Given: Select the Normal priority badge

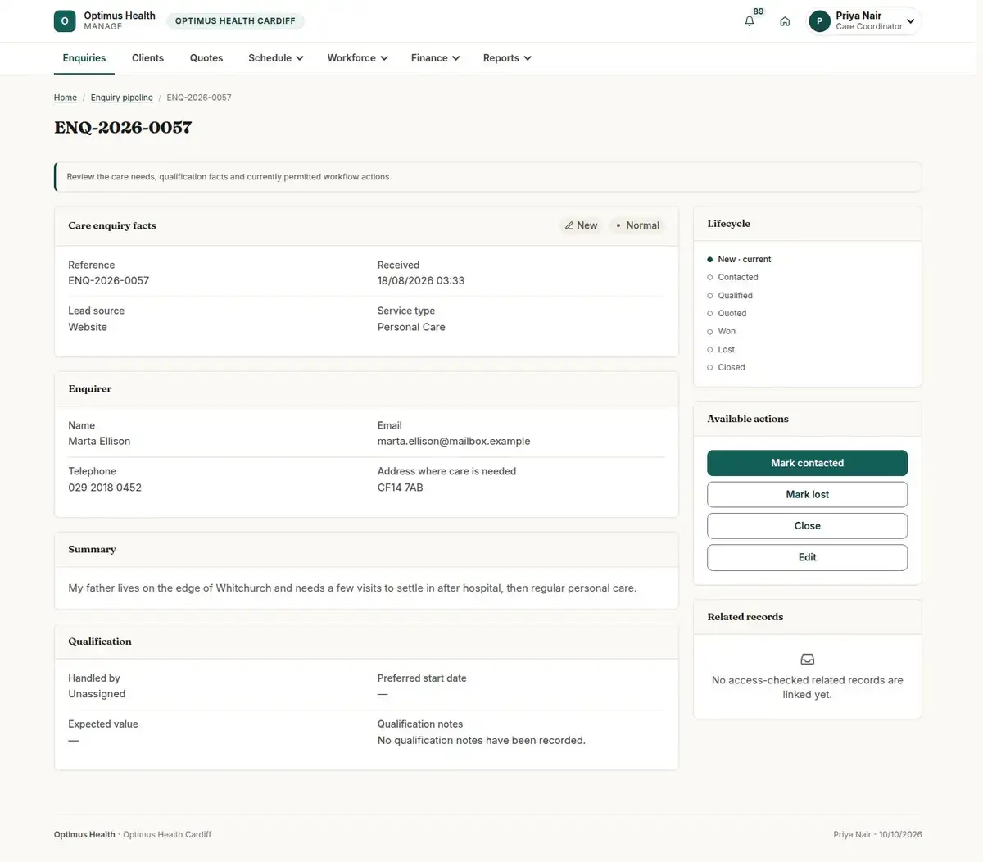Looking at the screenshot, I should tap(637, 225).
